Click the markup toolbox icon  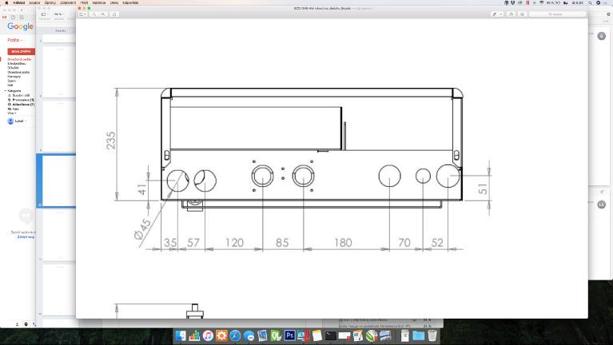[523, 14]
